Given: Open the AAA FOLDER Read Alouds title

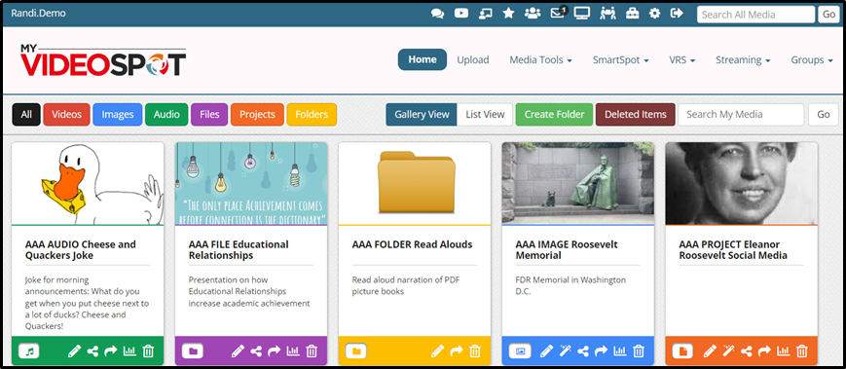Looking at the screenshot, I should [x=412, y=244].
